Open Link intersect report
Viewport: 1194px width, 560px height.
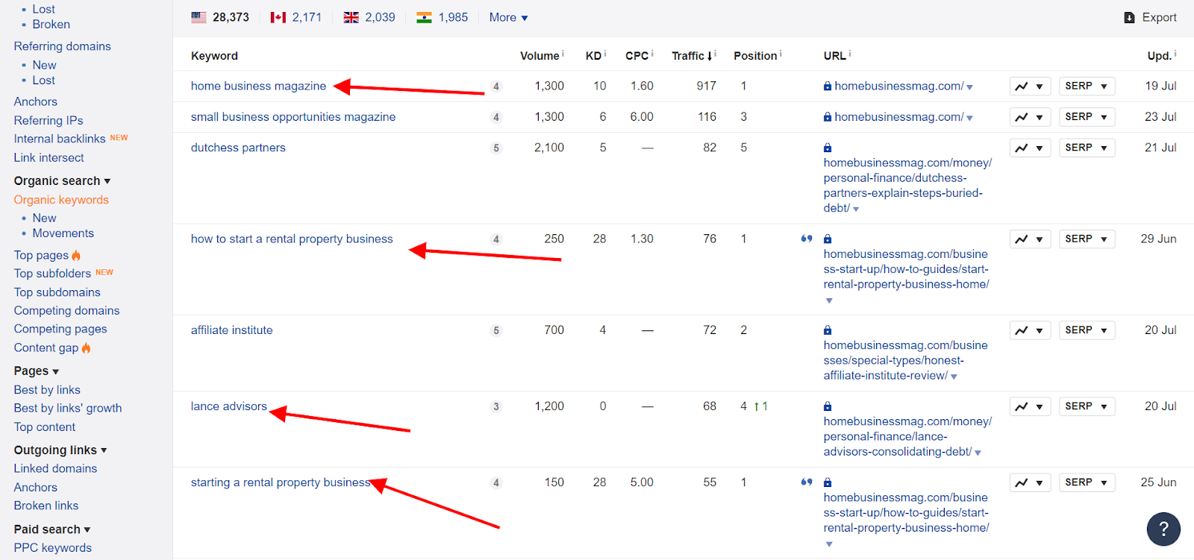point(49,157)
